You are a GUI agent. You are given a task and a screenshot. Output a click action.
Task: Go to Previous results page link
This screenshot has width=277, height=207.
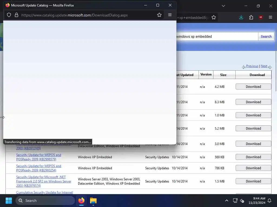[252, 66]
